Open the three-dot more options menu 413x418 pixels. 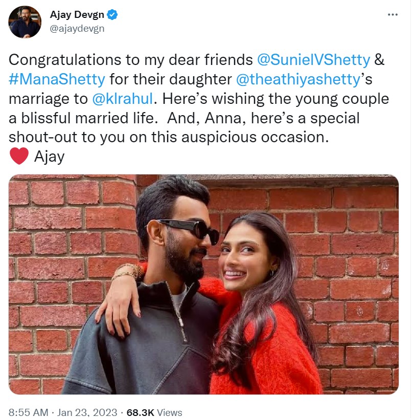393,15
